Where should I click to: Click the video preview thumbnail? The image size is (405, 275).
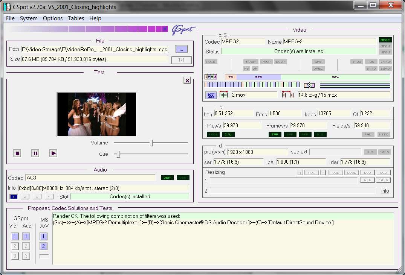point(96,114)
